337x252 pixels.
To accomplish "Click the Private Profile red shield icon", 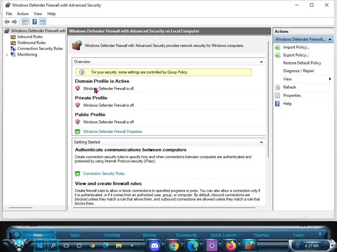I will pos(78,105).
